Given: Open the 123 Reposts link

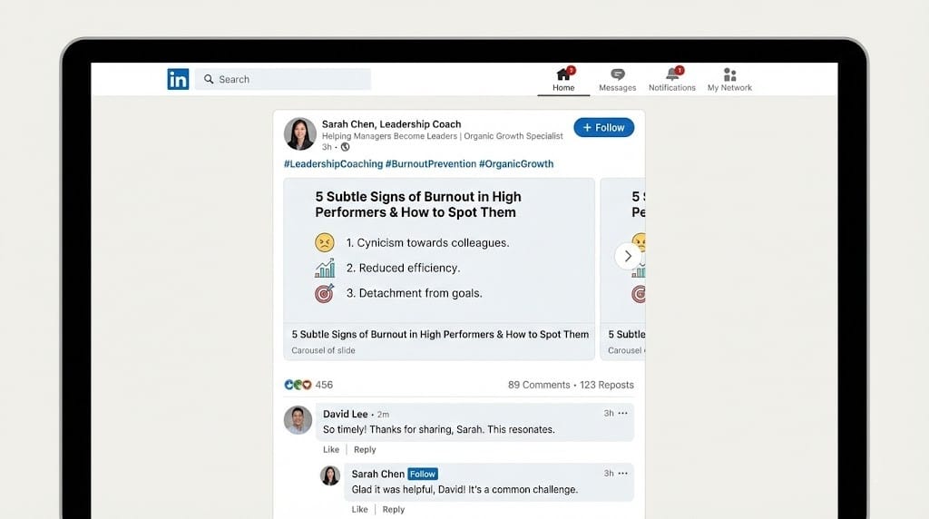Looking at the screenshot, I should click(607, 385).
